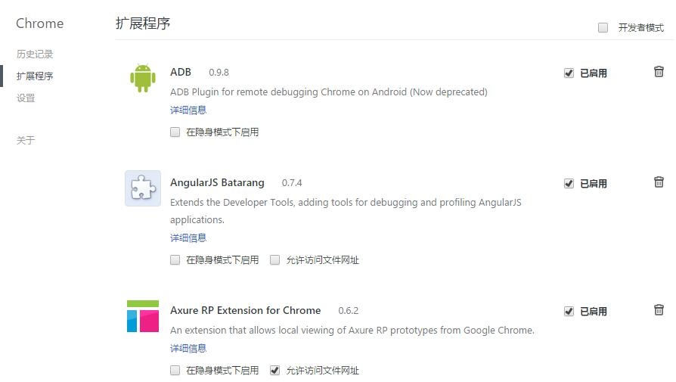This screenshot has width=676, height=382.
Task: Remove Axure RP Extension with trash icon
Action: click(659, 310)
